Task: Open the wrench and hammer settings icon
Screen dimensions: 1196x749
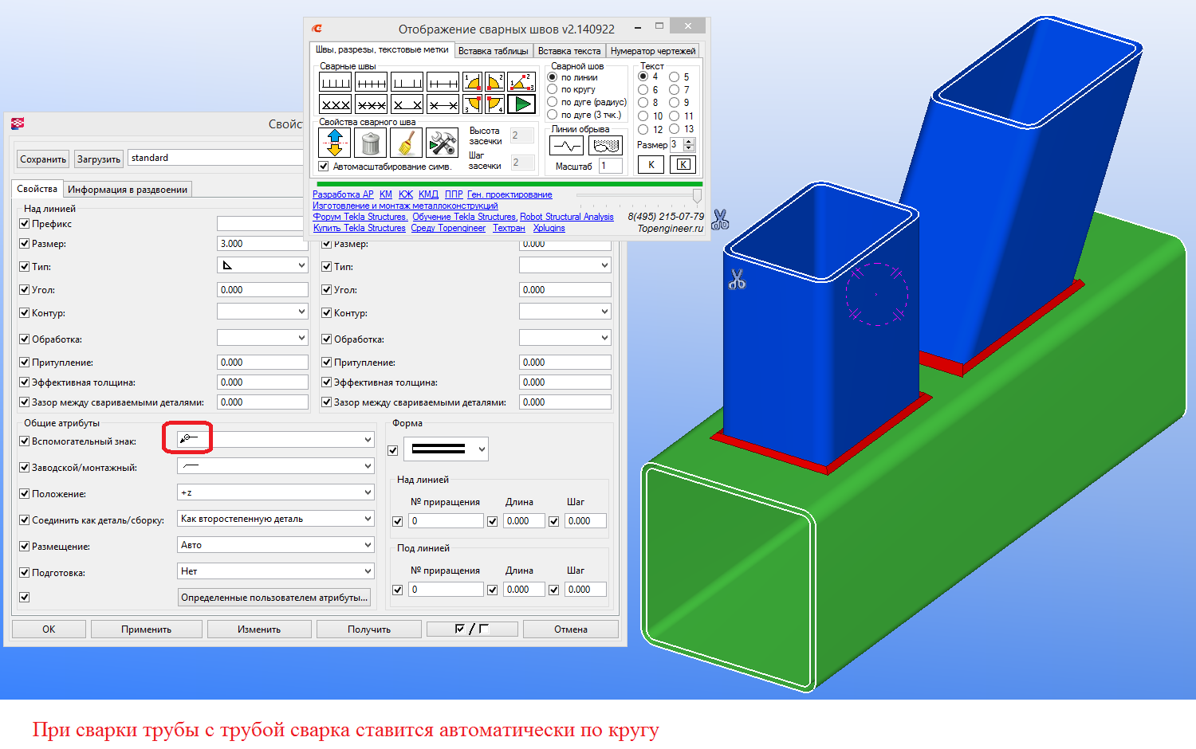Action: tap(442, 143)
